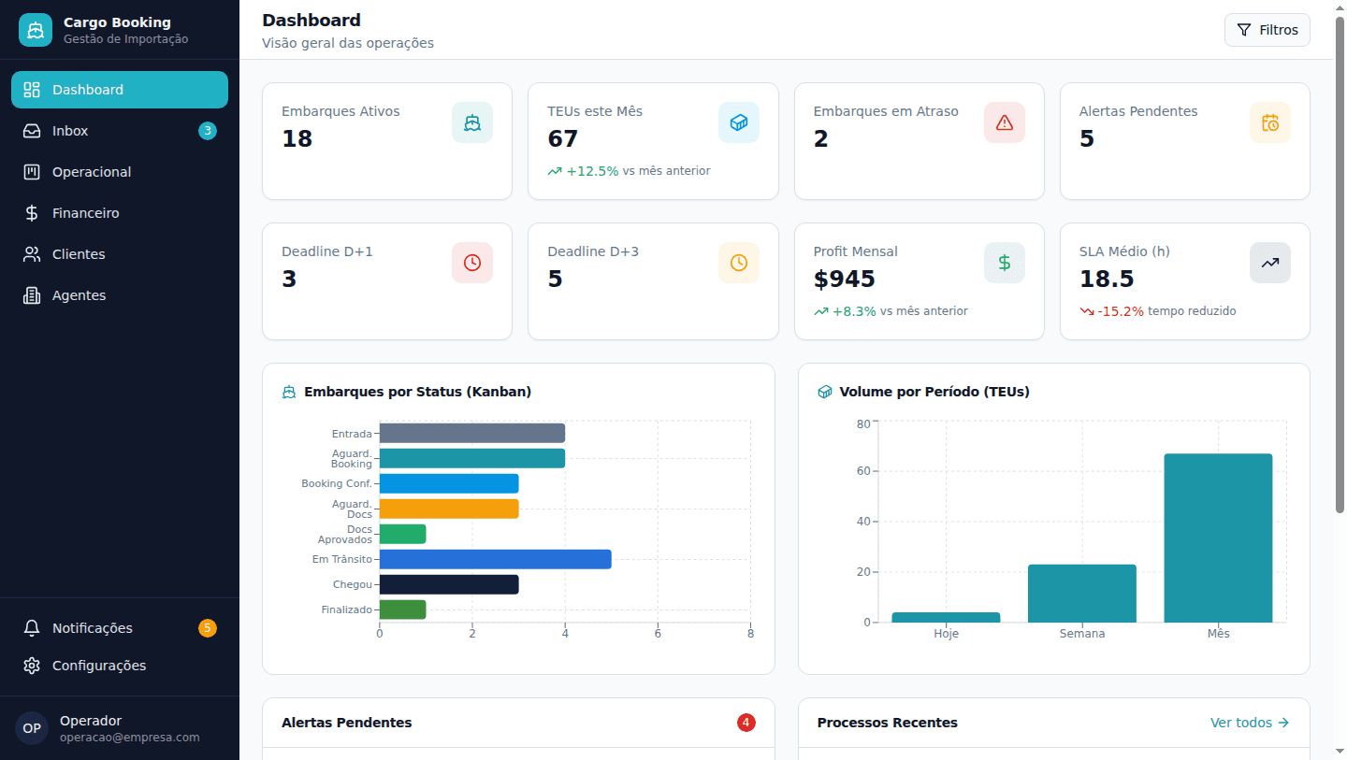Click the TEUs este Mês value 67
The height and width of the screenshot is (760, 1347).
point(563,139)
